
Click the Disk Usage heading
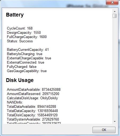click(x=20, y=80)
